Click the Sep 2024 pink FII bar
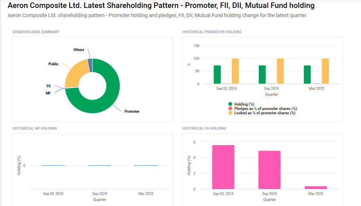Screen dimensions: 361x206 (269, 170)
